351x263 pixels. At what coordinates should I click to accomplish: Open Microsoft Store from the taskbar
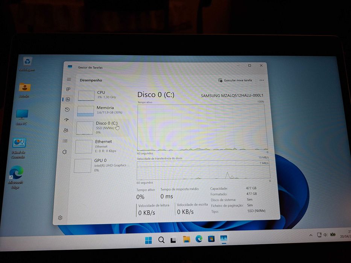click(211, 239)
